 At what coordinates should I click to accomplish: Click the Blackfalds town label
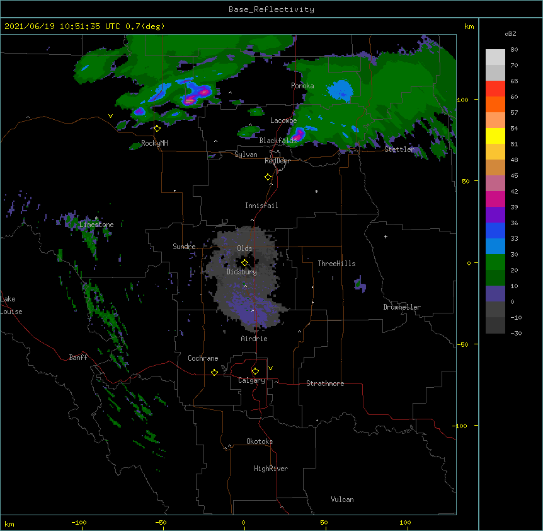278,141
